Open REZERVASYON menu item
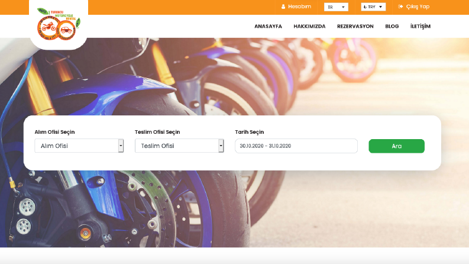This screenshot has width=469, height=264. pos(355,26)
